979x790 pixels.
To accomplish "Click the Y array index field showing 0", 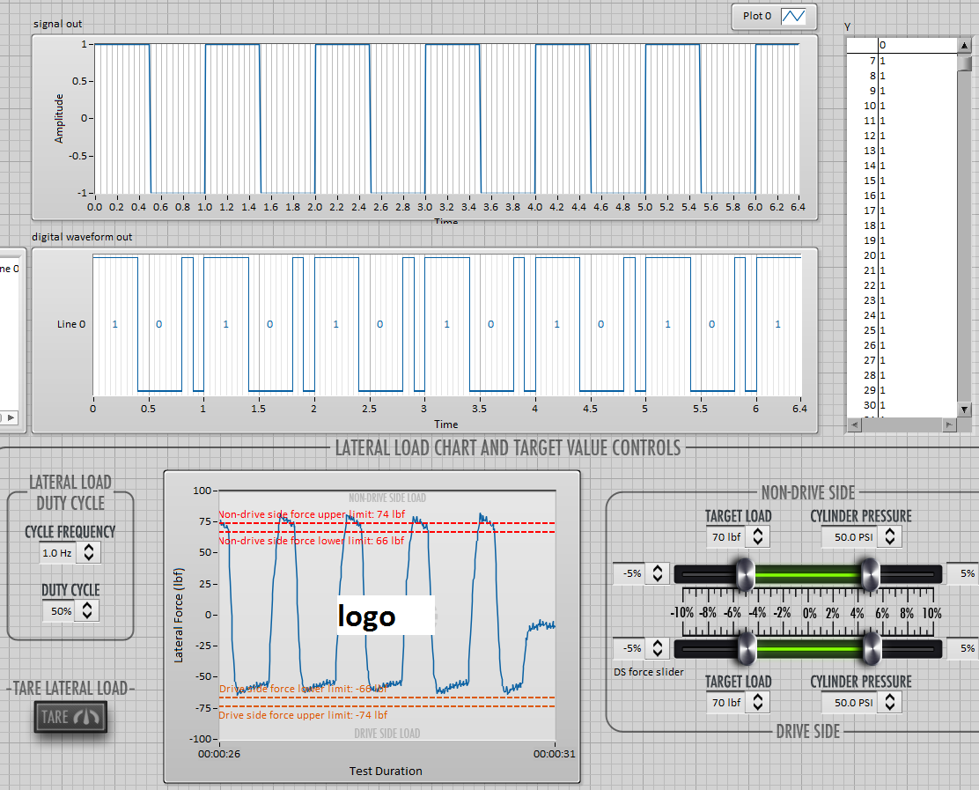I will (x=916, y=45).
